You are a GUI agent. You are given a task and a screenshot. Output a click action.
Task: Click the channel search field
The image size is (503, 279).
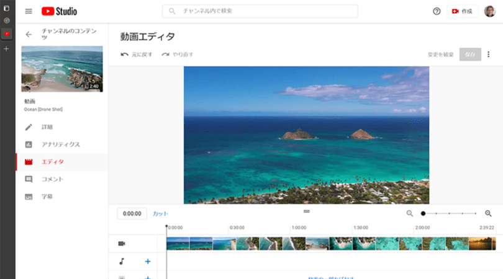pyautogui.click(x=260, y=11)
